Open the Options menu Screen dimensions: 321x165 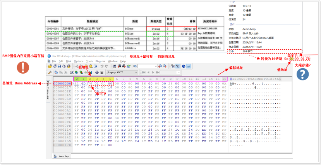pos(79,61)
